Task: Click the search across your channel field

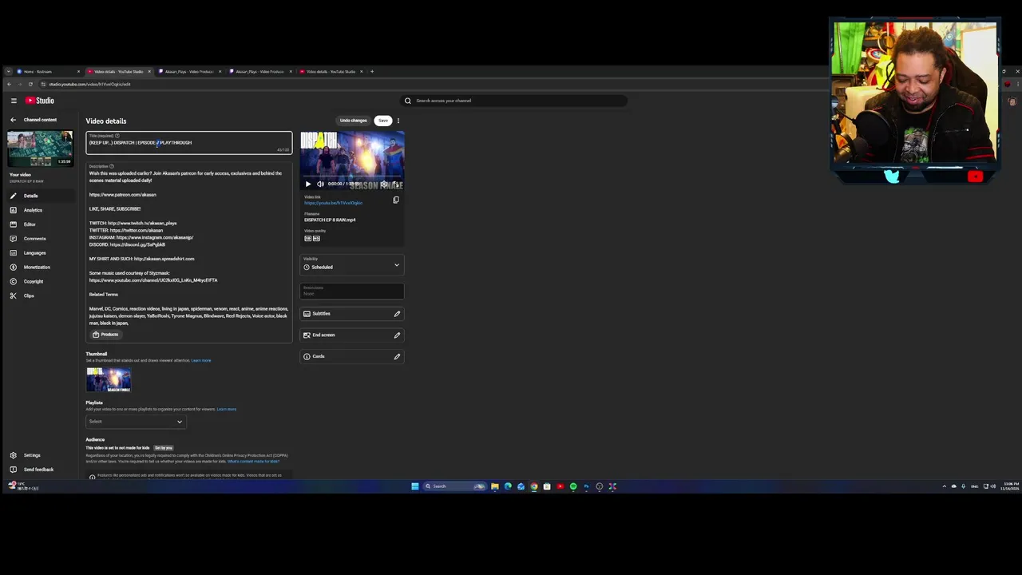Action: click(515, 101)
